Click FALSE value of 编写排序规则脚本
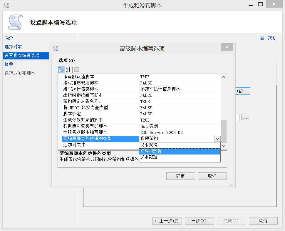 point(146,83)
